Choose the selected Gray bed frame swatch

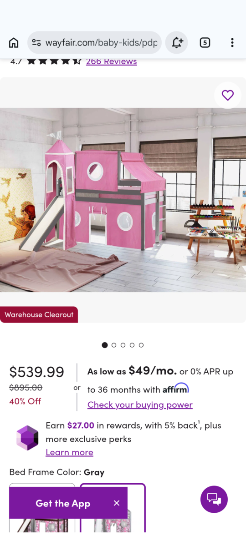[x=113, y=507]
